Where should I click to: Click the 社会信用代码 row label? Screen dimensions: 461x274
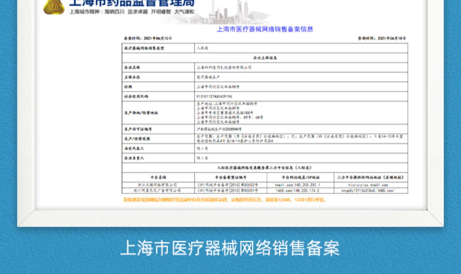point(136,96)
